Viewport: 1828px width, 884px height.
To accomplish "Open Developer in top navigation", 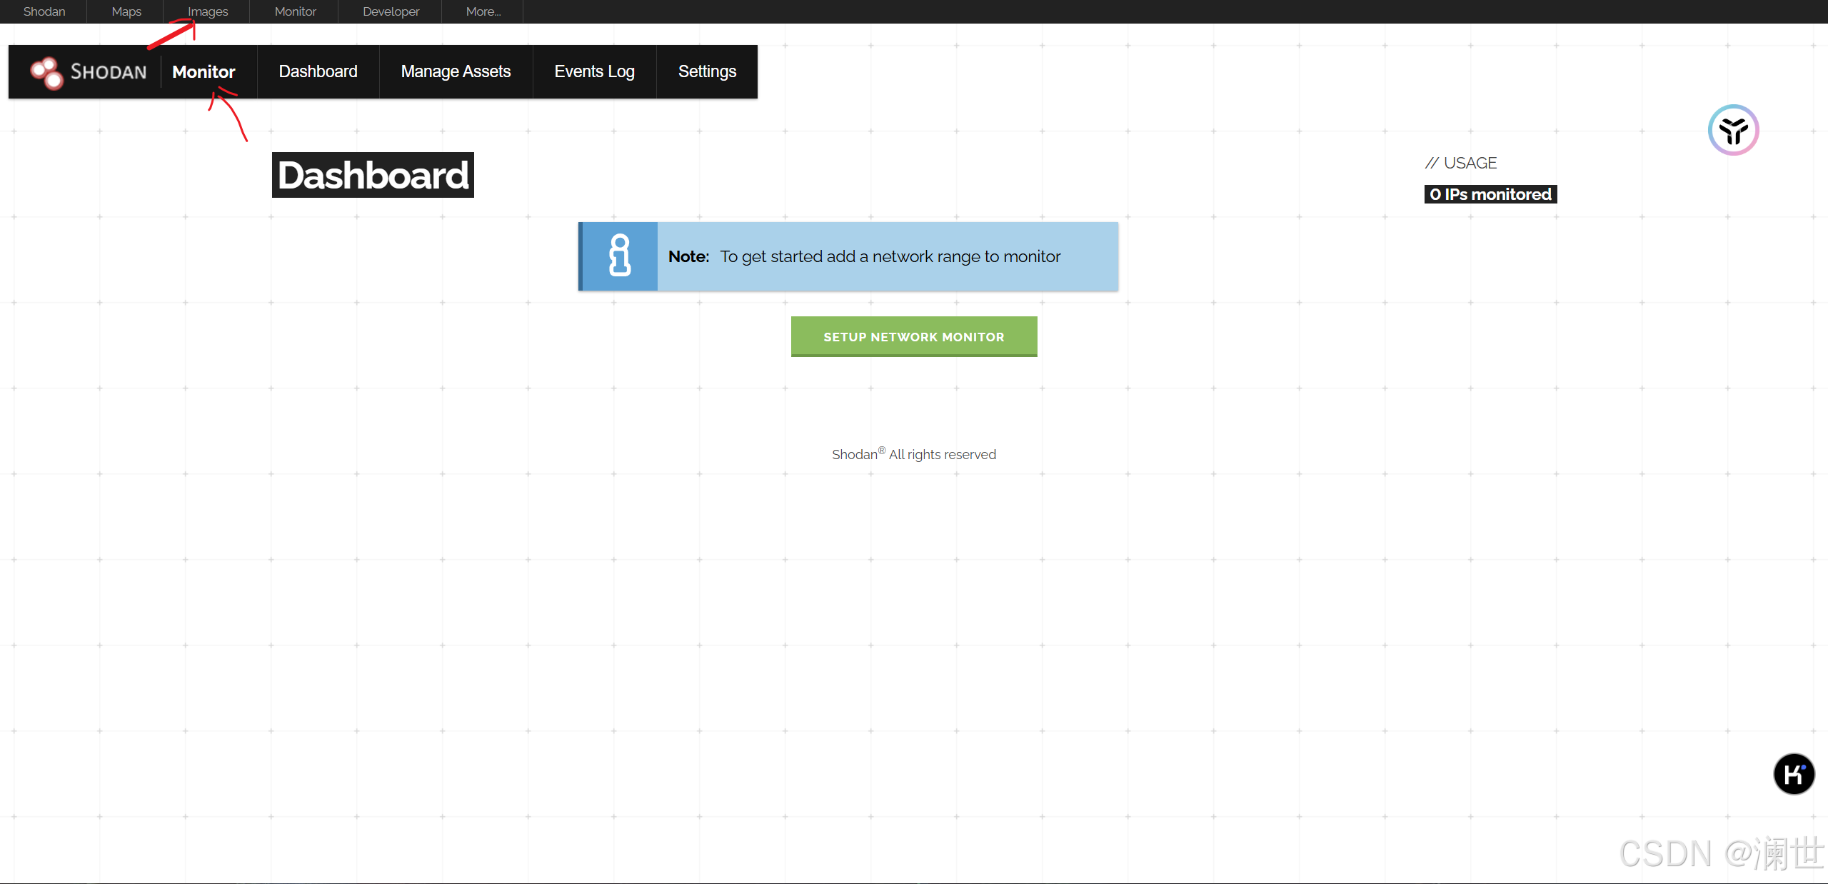I will tap(391, 11).
